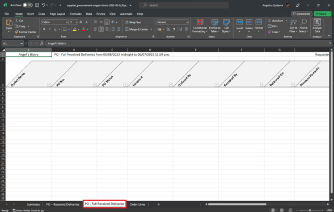Click the Format cells icon

[x=259, y=22]
